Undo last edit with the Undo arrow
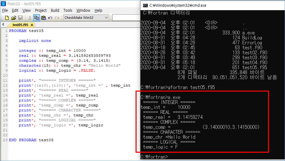The height and width of the screenshot is (161, 285). [x=50, y=18]
